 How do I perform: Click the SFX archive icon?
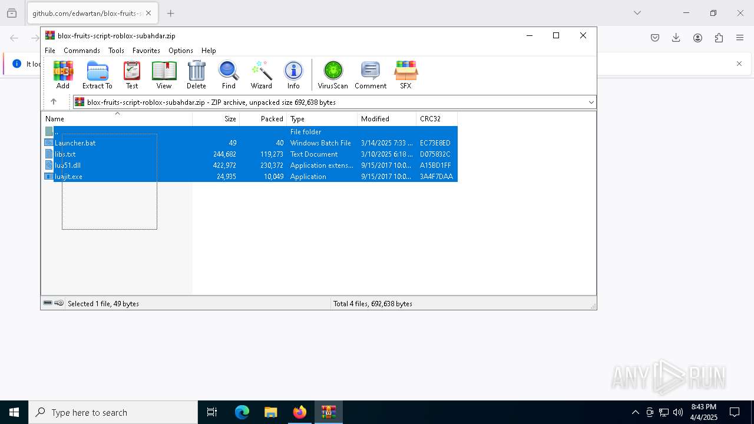click(406, 75)
